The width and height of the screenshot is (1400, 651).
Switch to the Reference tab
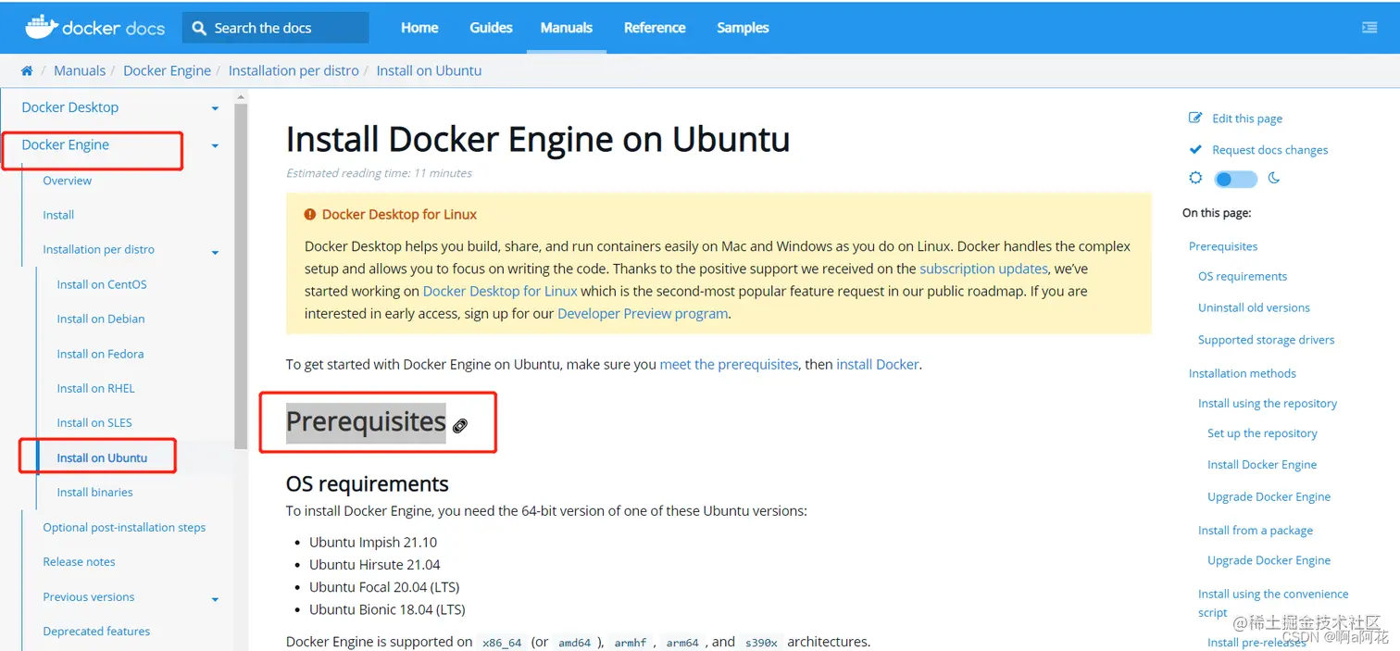coord(655,28)
